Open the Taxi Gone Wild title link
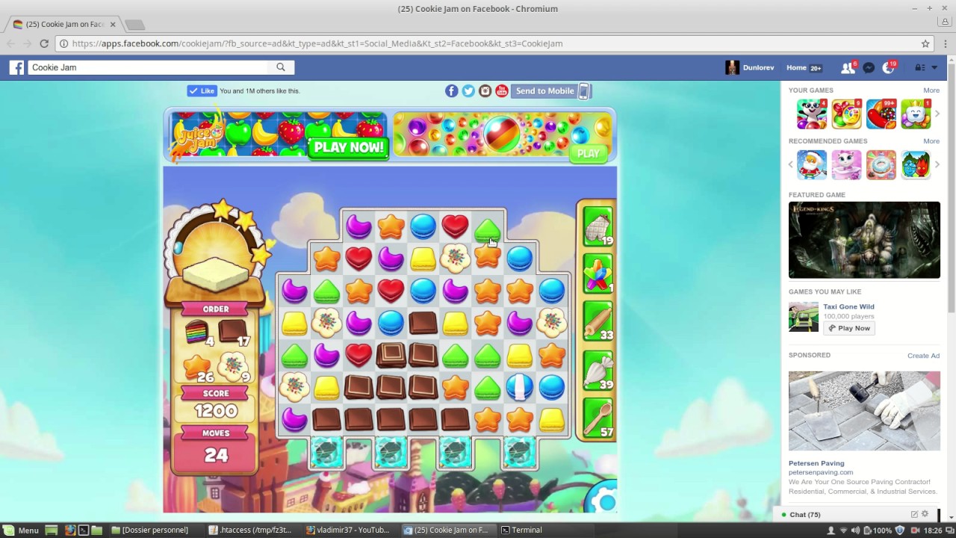Viewport: 956px width, 538px height. tap(848, 306)
